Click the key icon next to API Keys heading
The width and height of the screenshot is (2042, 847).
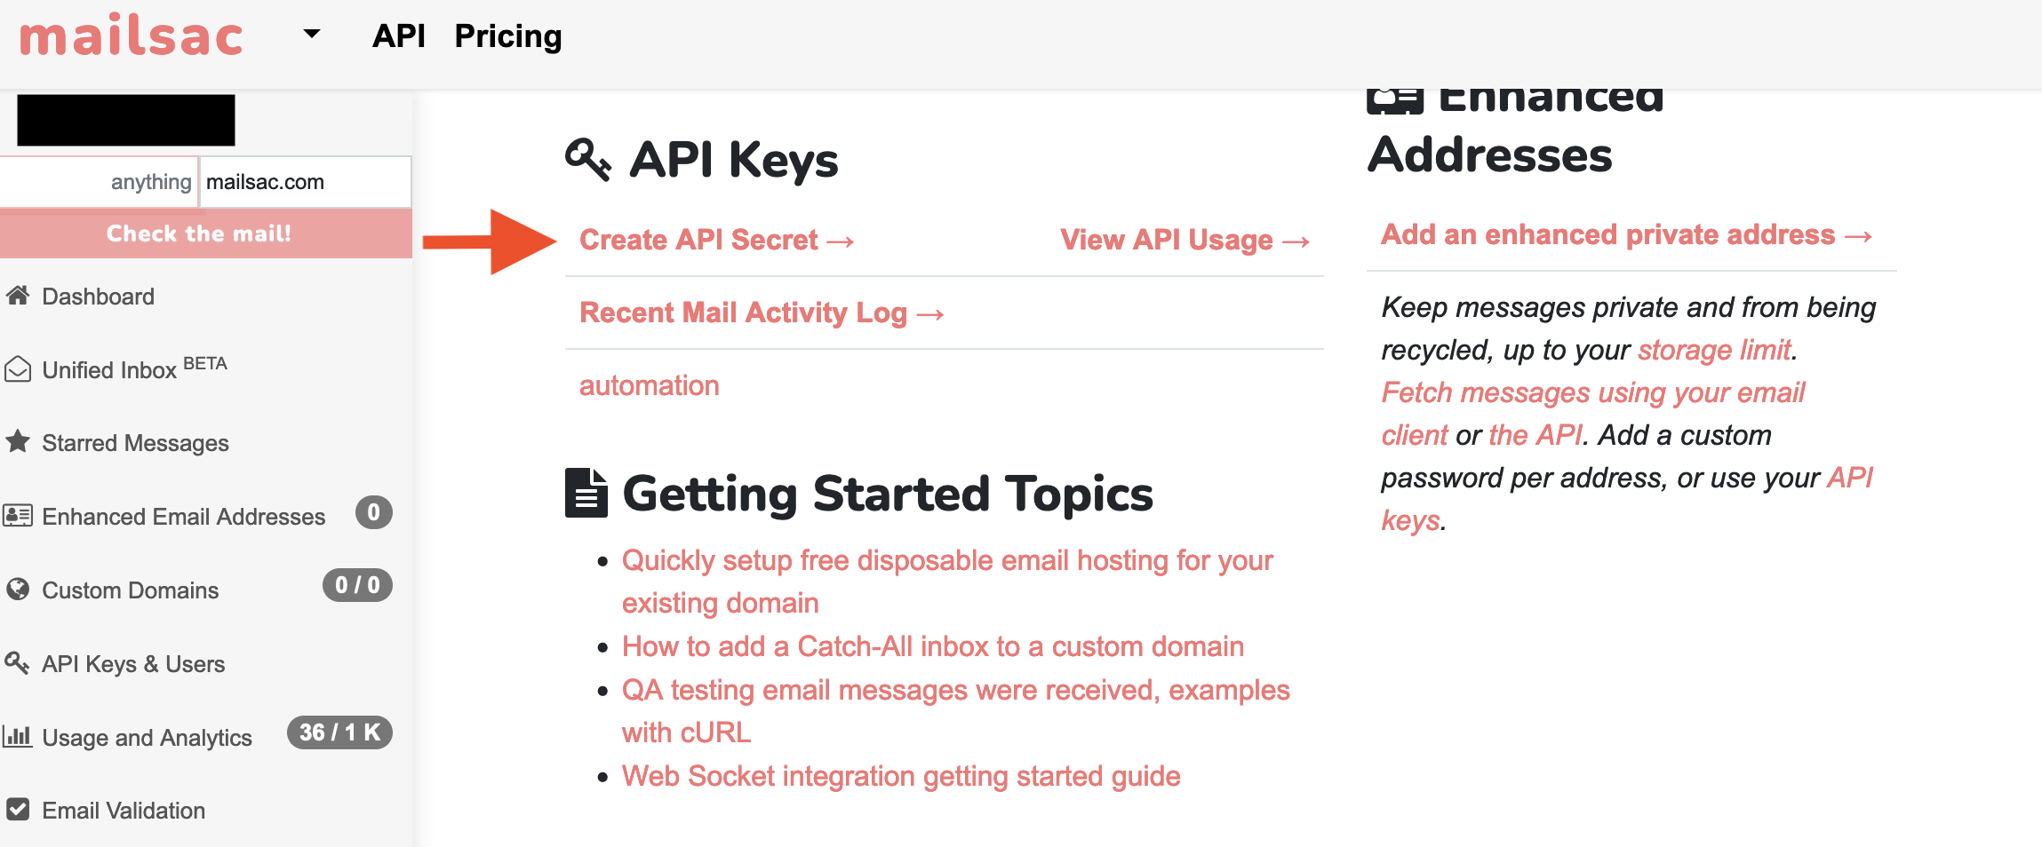[589, 159]
